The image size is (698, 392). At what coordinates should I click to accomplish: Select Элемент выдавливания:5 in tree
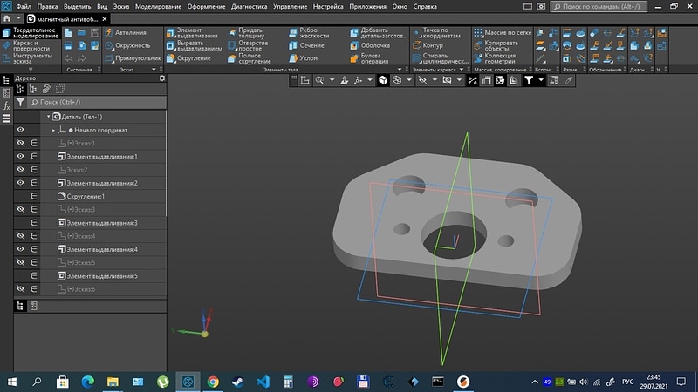pos(102,276)
